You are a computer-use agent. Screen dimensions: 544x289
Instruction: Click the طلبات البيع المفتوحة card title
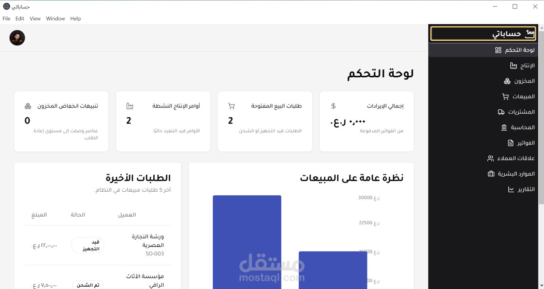(x=276, y=106)
